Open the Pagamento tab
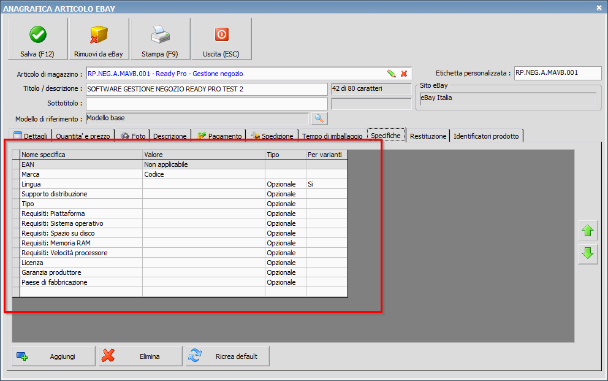This screenshot has height=381, width=608. point(219,136)
